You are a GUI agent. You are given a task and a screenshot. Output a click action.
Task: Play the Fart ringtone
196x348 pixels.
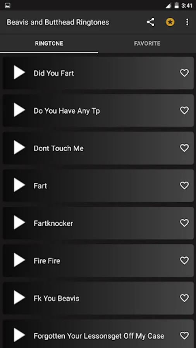19,185
